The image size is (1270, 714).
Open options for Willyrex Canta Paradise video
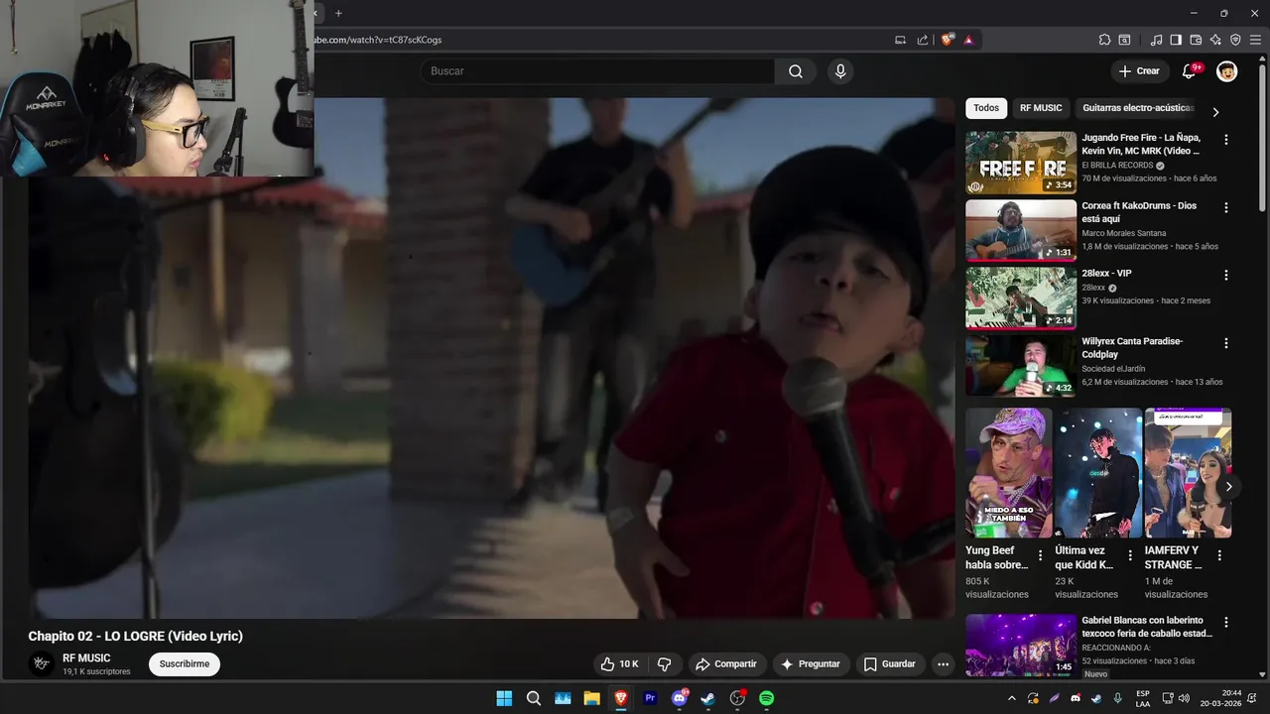click(x=1226, y=343)
